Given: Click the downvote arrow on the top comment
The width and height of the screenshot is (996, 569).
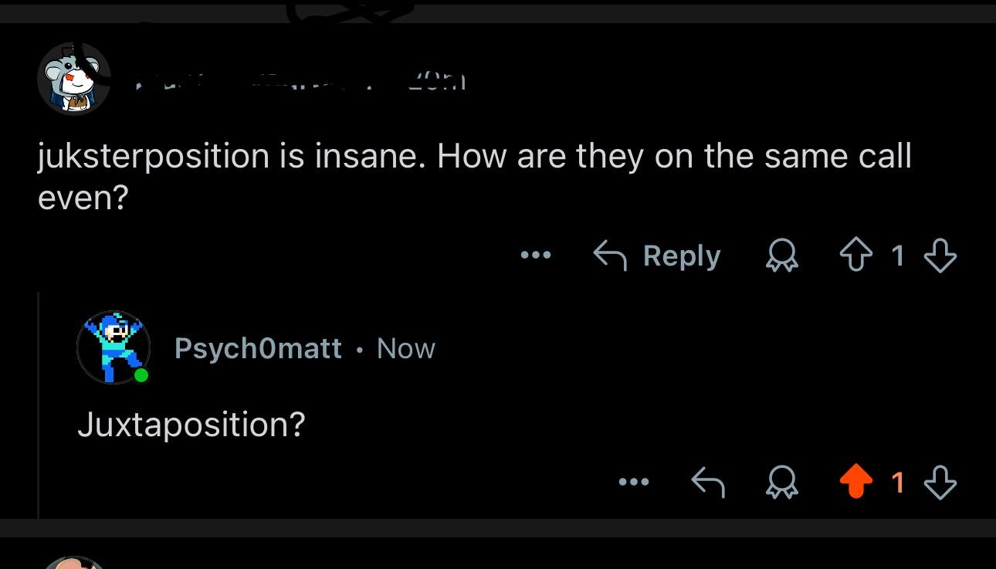Looking at the screenshot, I should tap(940, 256).
